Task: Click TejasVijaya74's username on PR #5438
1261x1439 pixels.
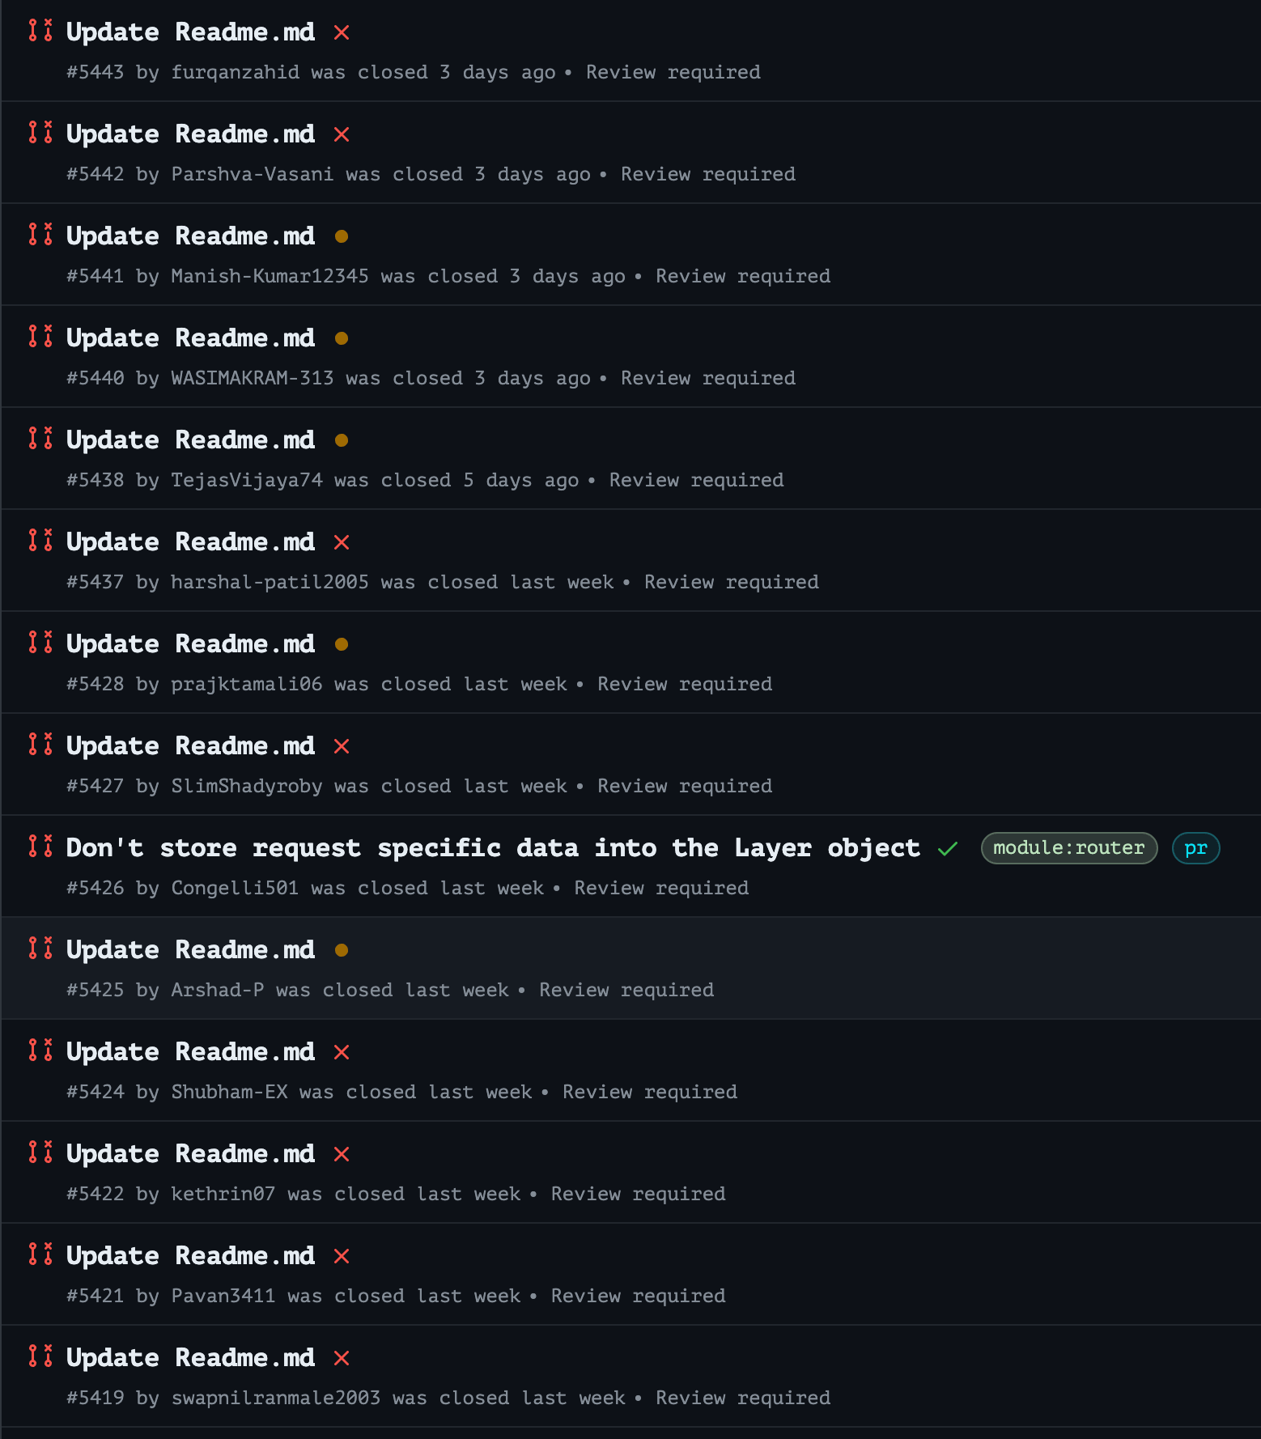Action: click(x=246, y=480)
